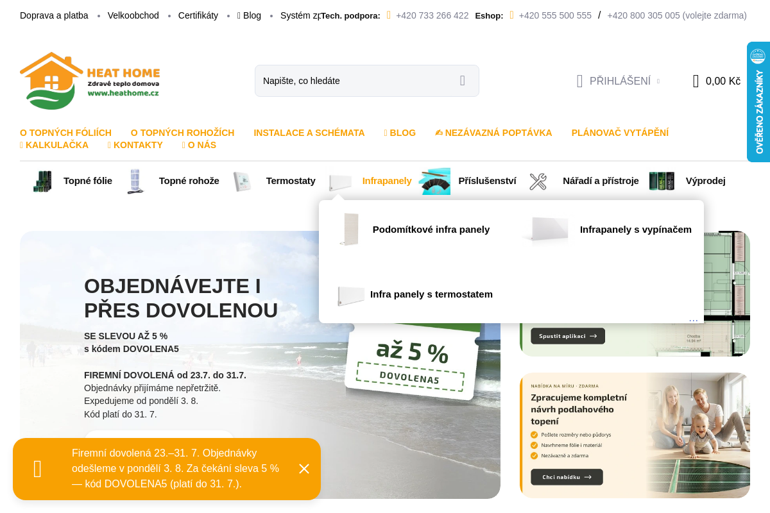Click the Podomítkové infra panely thumbnail
The width and height of the screenshot is (770, 513).
[350, 230]
